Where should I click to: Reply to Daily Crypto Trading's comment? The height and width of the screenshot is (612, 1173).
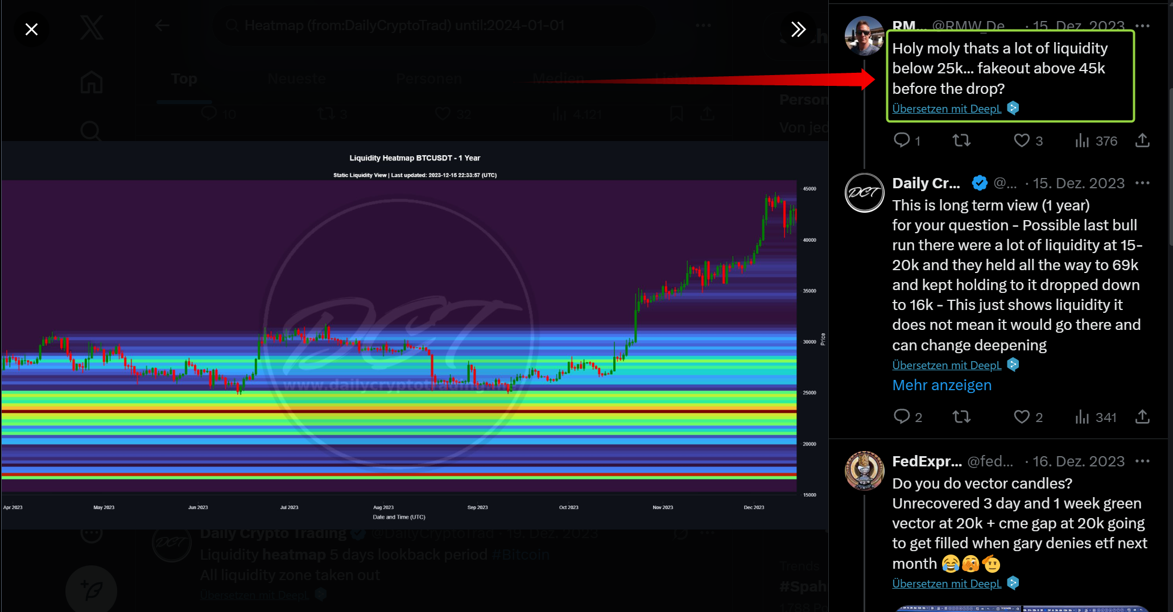[902, 417]
